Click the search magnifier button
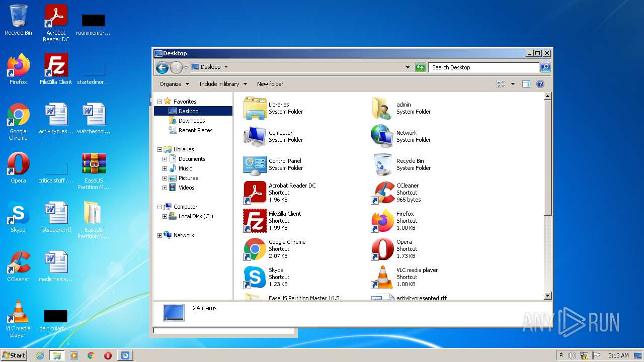644x362 pixels. pos(545,67)
